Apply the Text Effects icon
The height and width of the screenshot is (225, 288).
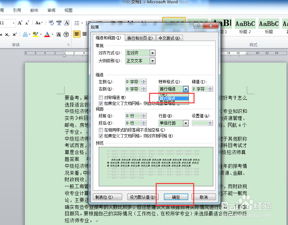pos(25,34)
